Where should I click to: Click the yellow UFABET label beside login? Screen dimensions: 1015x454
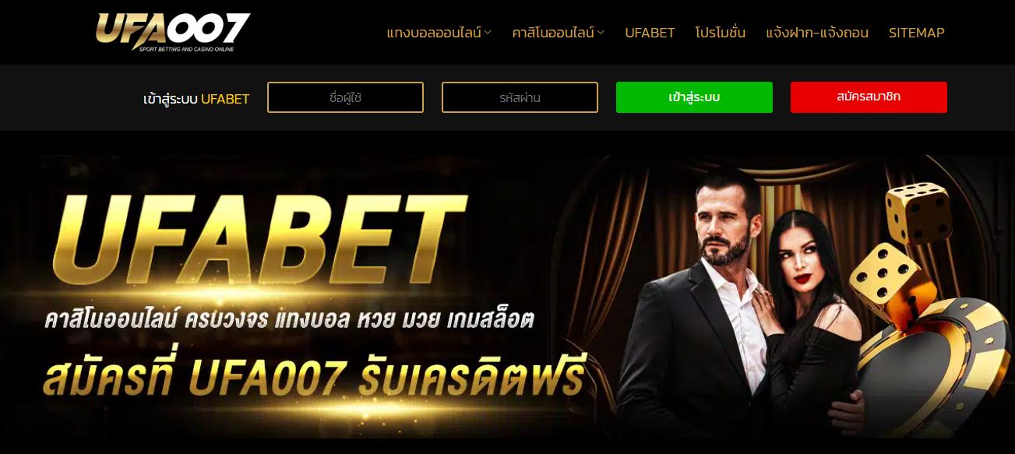(x=225, y=99)
